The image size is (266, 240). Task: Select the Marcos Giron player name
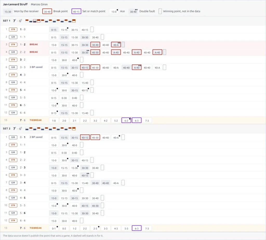[x=39, y=4]
